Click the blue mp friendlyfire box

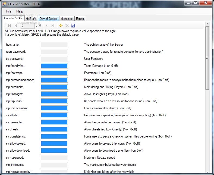point(54,66)
